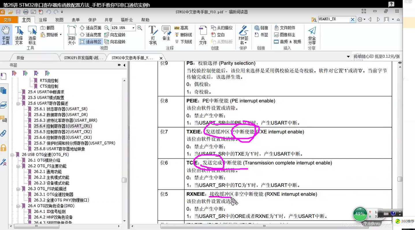Set view to Actual Size (实际大小)
Image resolution: width=415 pixels, height=230 pixels.
coord(72,35)
